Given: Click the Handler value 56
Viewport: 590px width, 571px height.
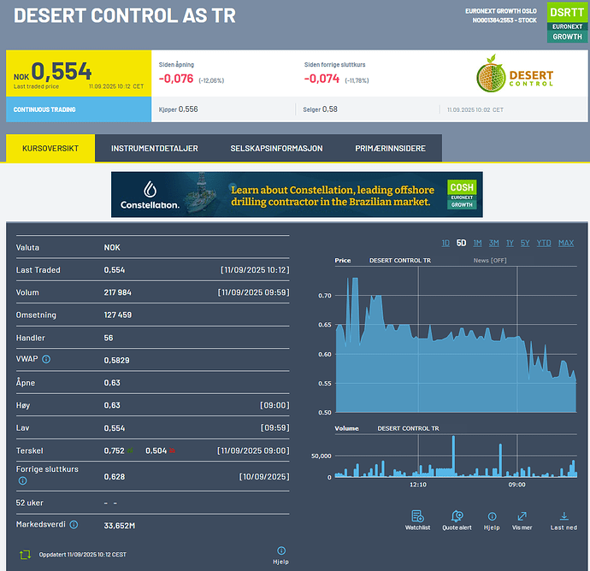Looking at the screenshot, I should pos(109,338).
